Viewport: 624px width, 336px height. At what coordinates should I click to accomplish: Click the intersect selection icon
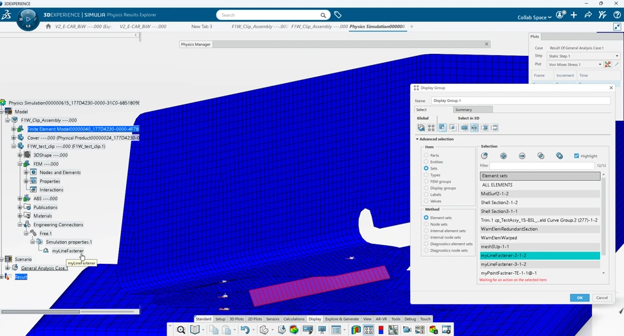click(x=540, y=156)
